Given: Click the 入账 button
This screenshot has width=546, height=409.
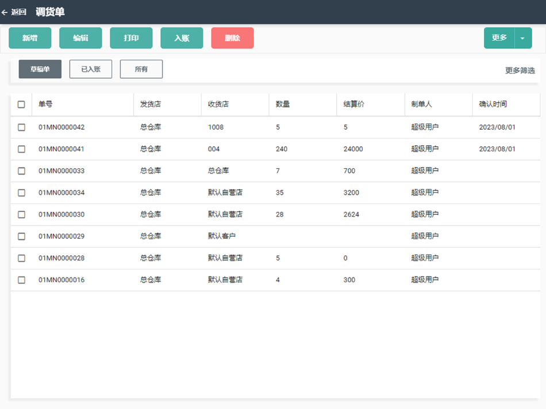Looking at the screenshot, I should (x=182, y=38).
